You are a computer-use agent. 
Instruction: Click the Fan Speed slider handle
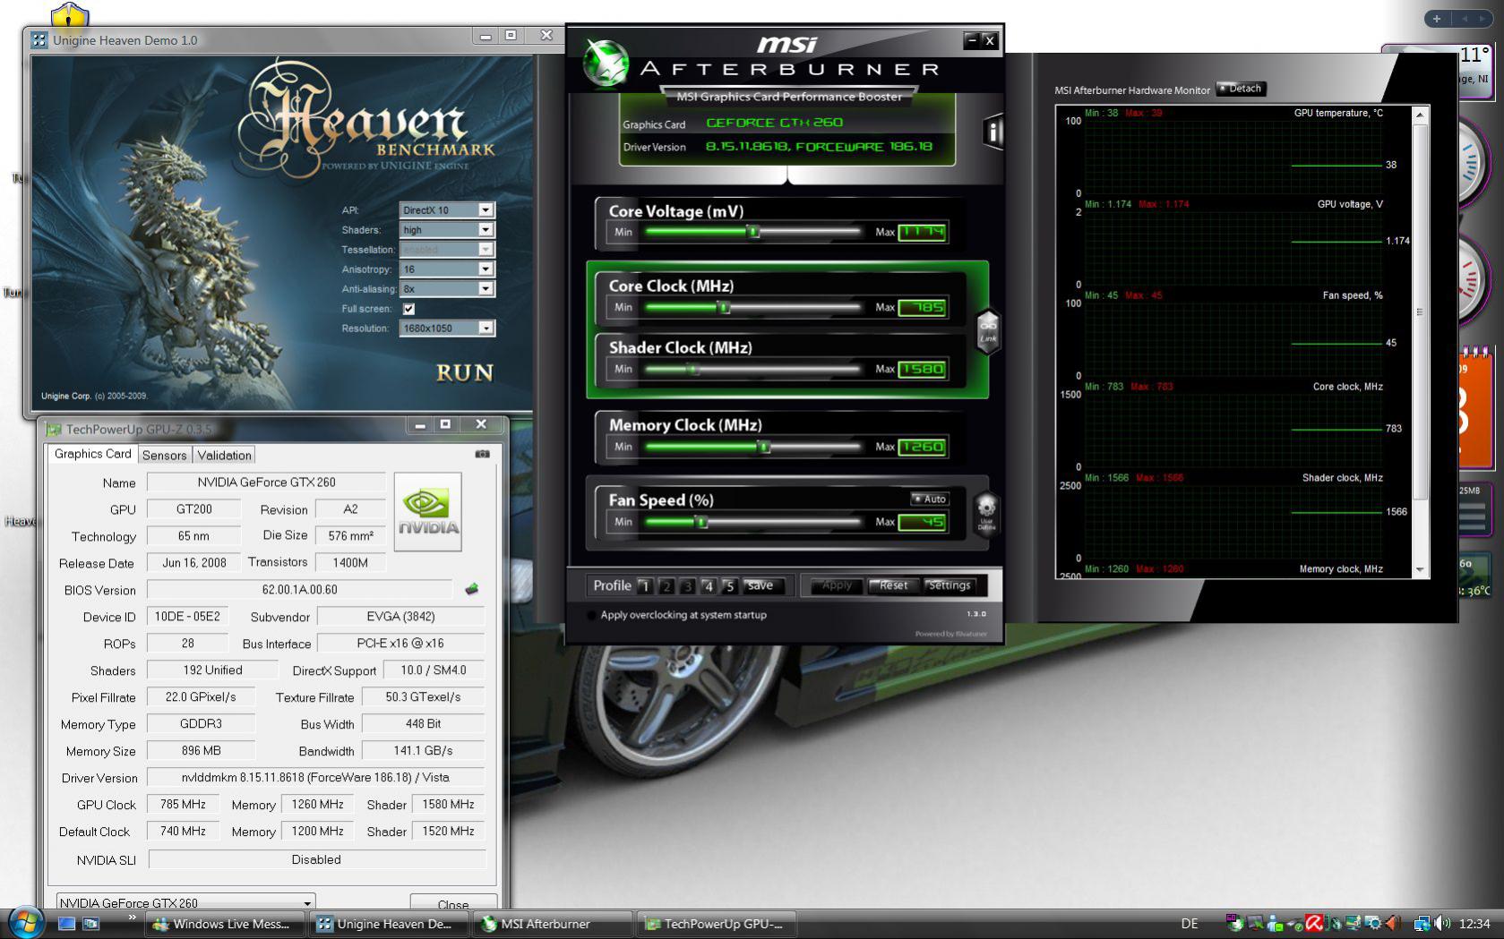coord(702,522)
